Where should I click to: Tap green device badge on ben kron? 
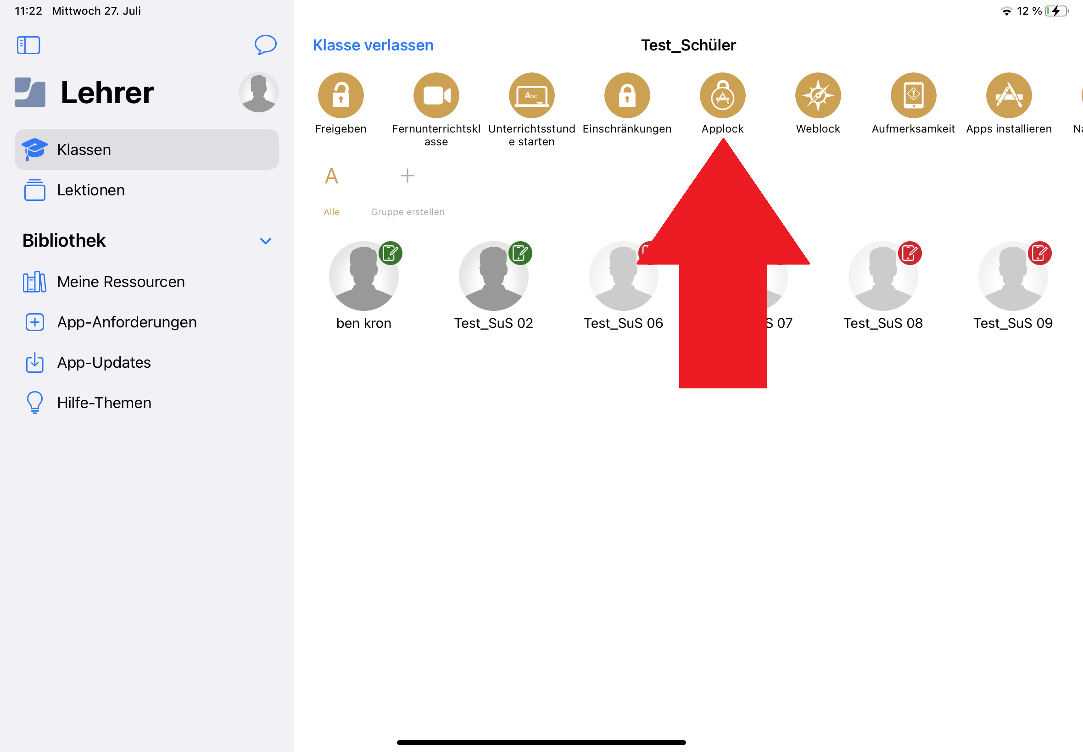pyautogui.click(x=391, y=253)
